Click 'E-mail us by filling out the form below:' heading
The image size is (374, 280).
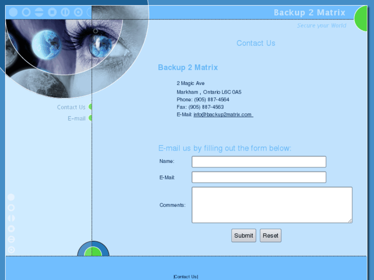[x=225, y=148]
